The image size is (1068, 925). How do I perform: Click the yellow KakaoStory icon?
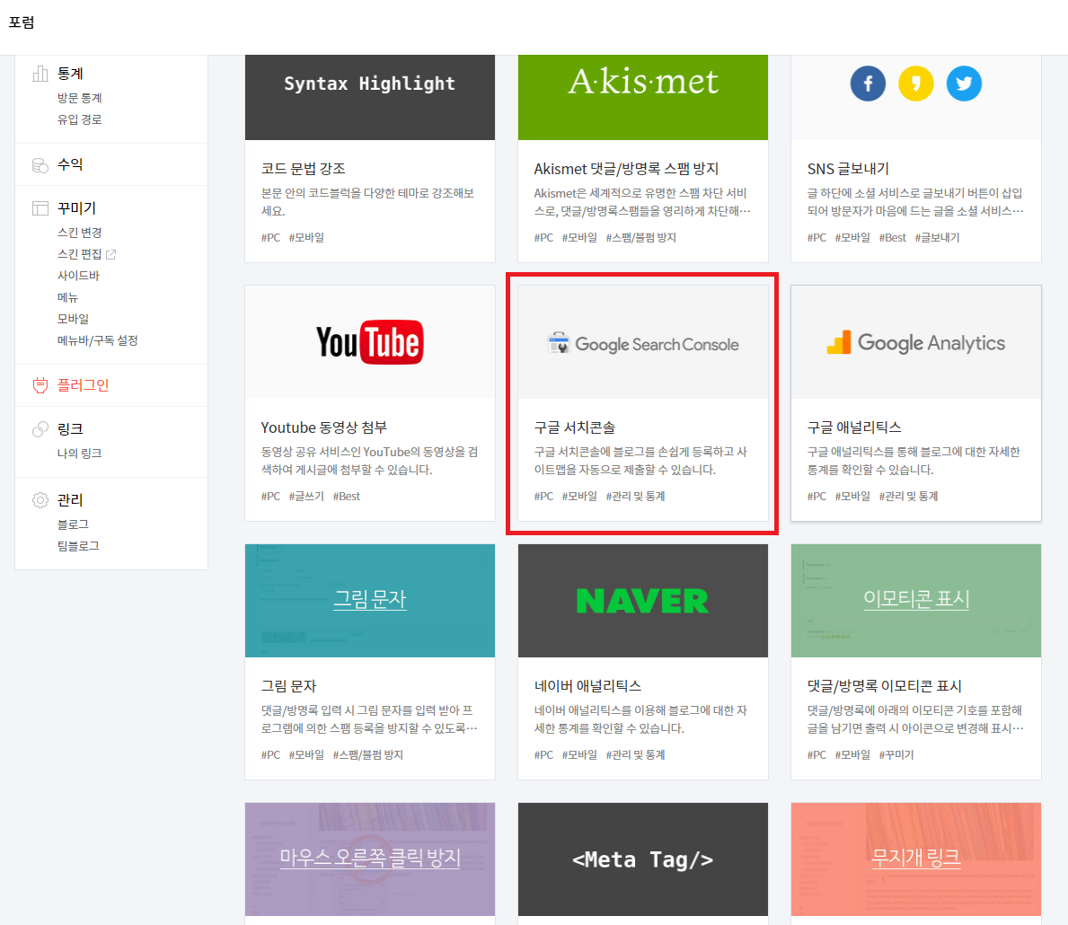click(916, 84)
